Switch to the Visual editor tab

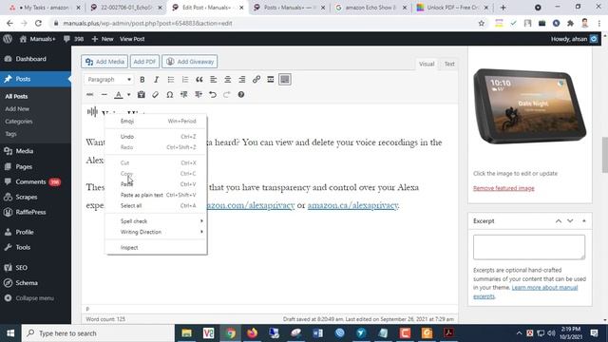click(427, 64)
